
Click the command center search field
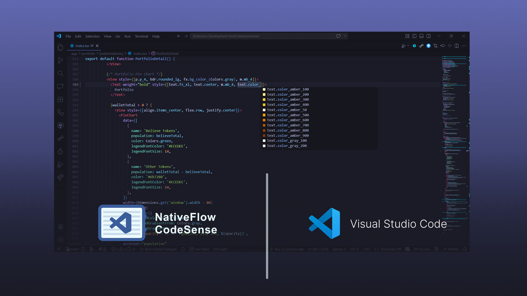[x=262, y=36]
